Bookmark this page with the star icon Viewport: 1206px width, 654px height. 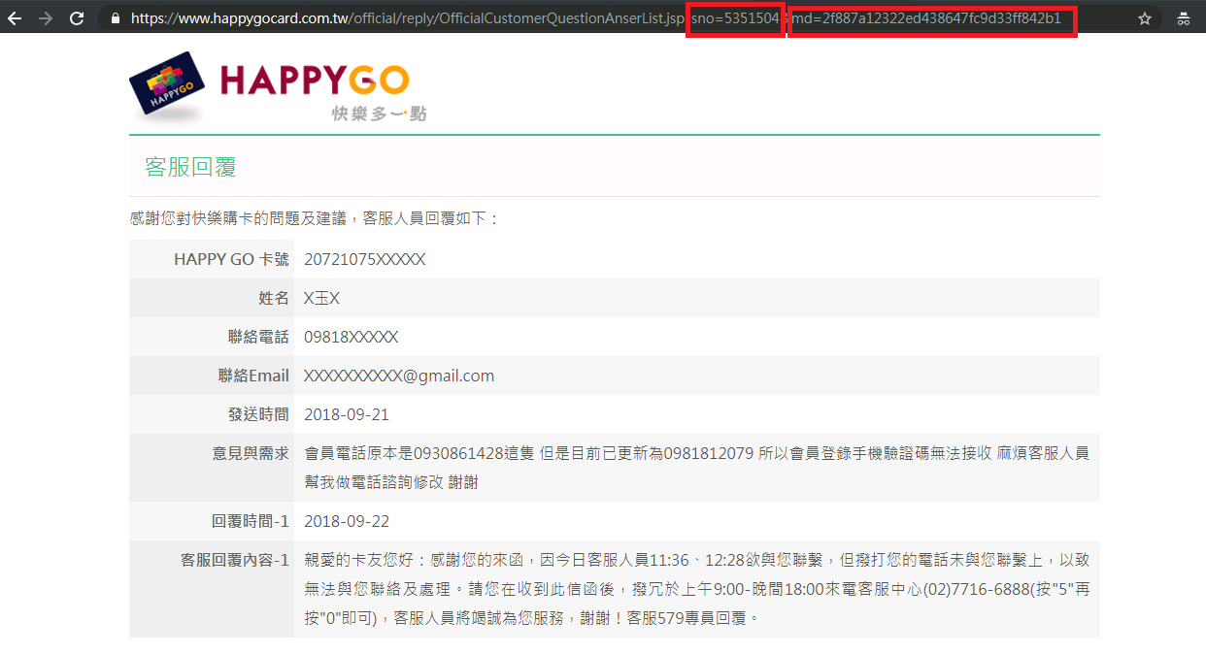click(x=1145, y=18)
